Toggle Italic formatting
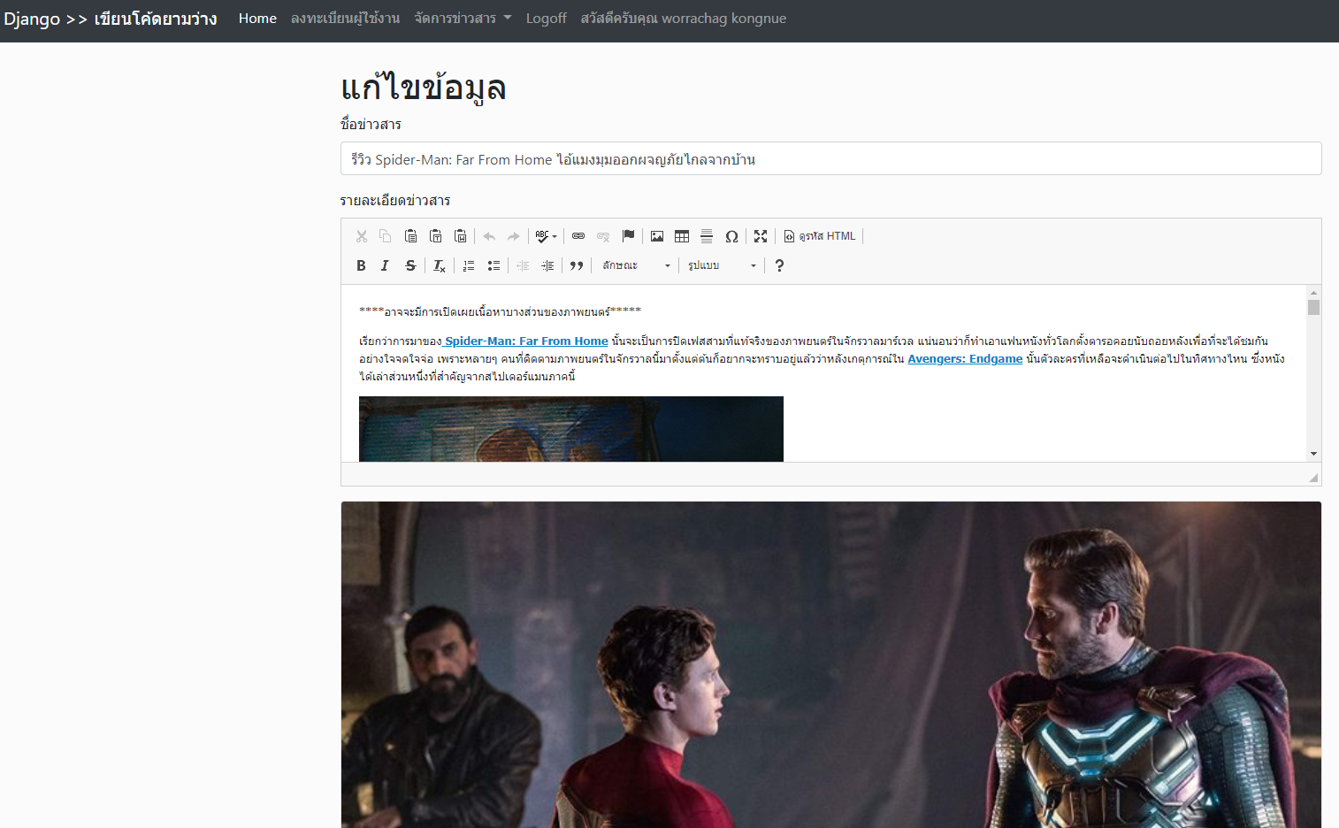This screenshot has height=828, width=1339. tap(386, 265)
